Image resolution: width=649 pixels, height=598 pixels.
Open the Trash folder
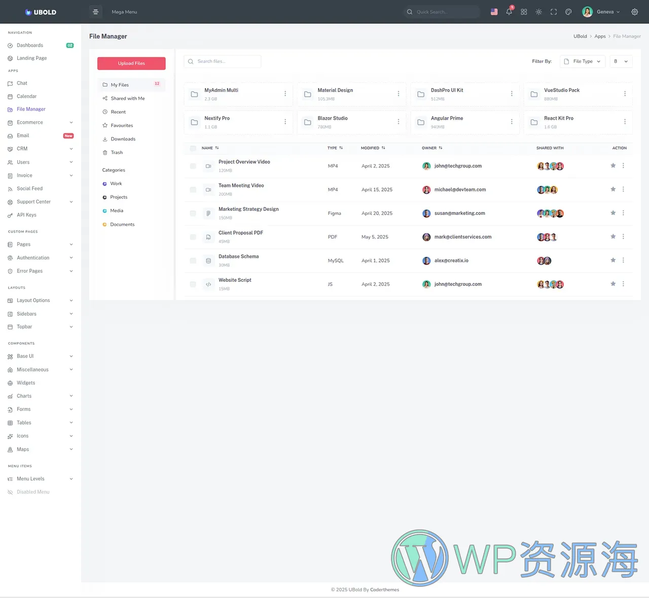[116, 152]
